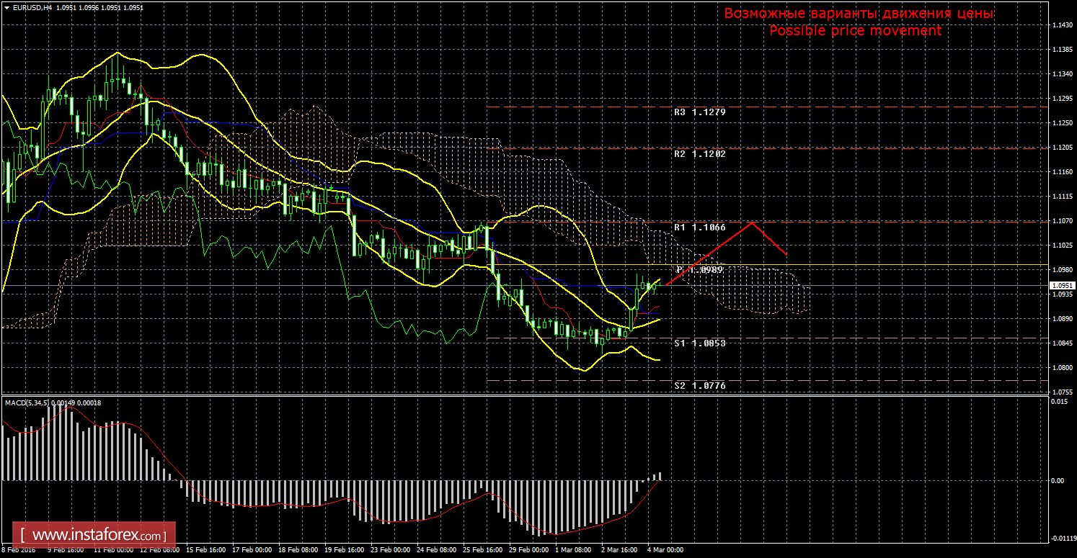
Task: Click the chart menu triangle beside EURUSD,H4
Action: coord(6,7)
